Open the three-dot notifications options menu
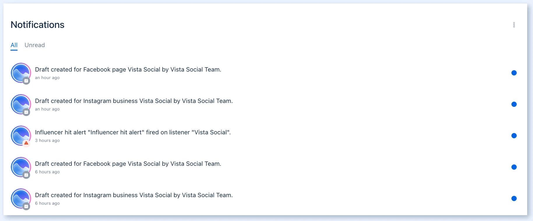Screen dimensions: 533x221 click(514, 25)
